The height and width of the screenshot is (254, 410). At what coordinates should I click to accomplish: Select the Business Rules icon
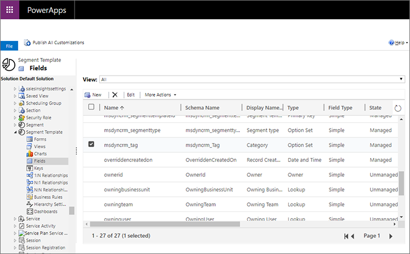[x=30, y=197]
